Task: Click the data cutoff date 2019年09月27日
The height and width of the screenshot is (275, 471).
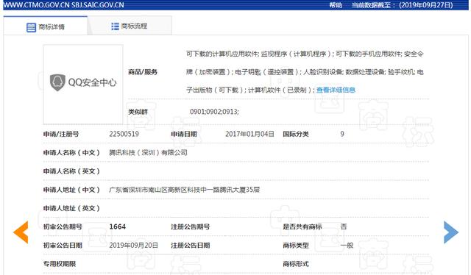Action: [x=426, y=5]
